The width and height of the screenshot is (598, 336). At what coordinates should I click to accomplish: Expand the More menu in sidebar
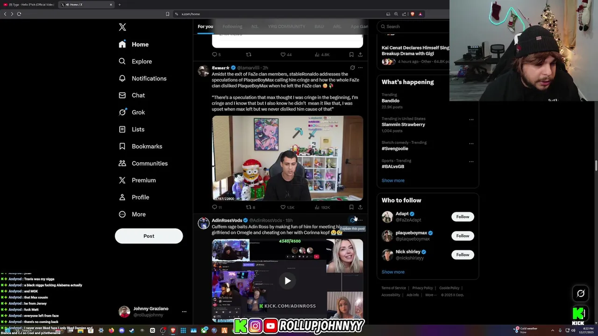132,214
